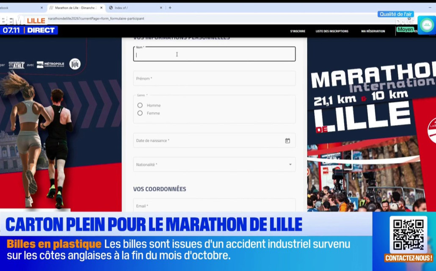Viewport: 436px width, 271px height.
Task: Click the green chat widget icon
Action: click(x=427, y=25)
